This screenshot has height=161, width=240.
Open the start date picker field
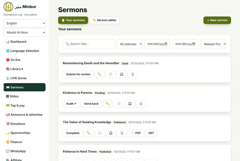tap(157, 44)
